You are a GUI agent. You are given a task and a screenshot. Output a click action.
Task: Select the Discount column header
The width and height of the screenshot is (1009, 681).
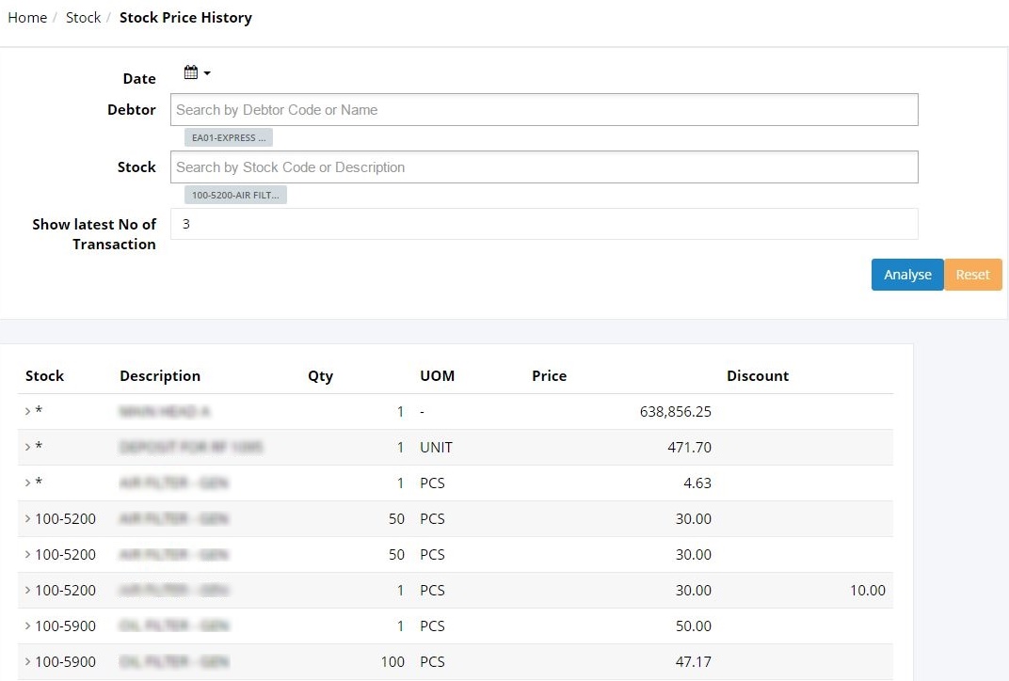coord(758,375)
